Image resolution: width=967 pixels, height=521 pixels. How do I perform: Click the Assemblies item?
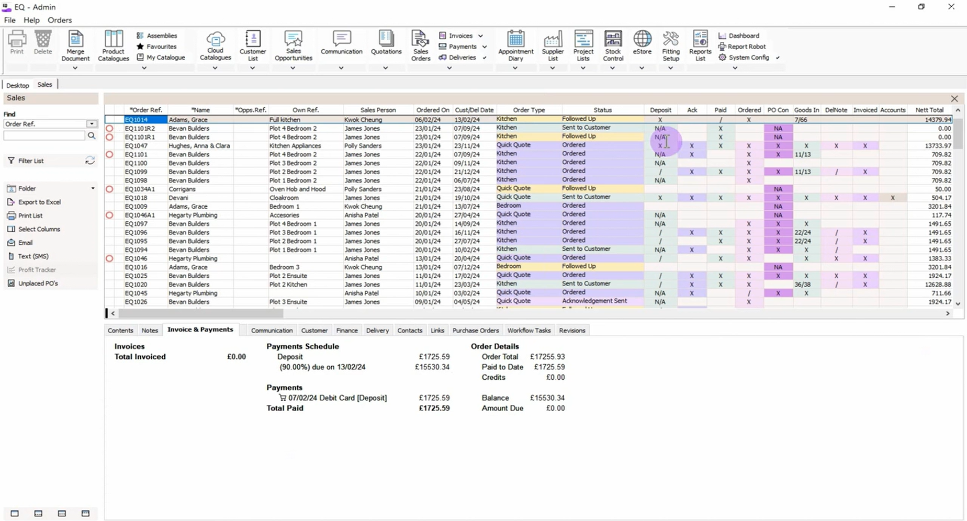click(156, 36)
